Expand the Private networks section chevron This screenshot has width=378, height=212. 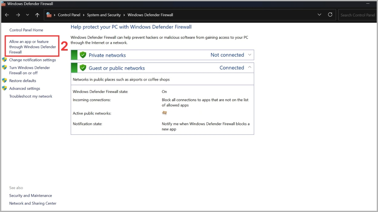pyautogui.click(x=250, y=55)
